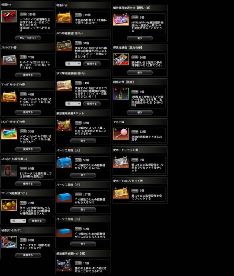This screenshot has height=276, width=234.
Task: Open quantity dropdown for タイマン時経験値2倍チケット
Action: (73, 64)
